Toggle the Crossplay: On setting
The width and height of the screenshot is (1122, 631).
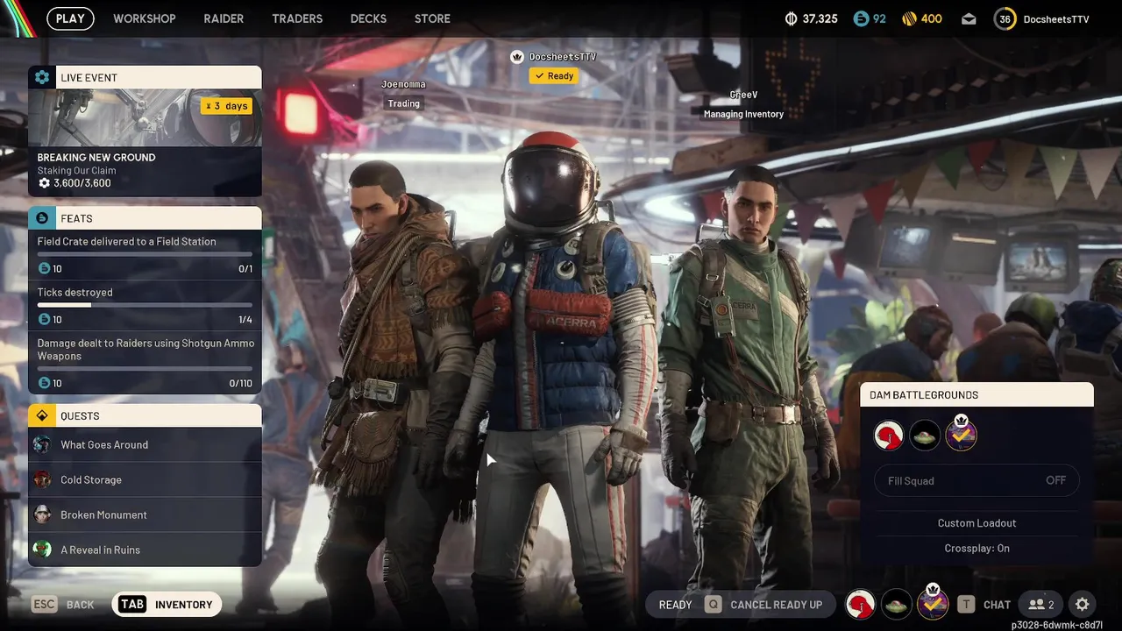tap(976, 549)
